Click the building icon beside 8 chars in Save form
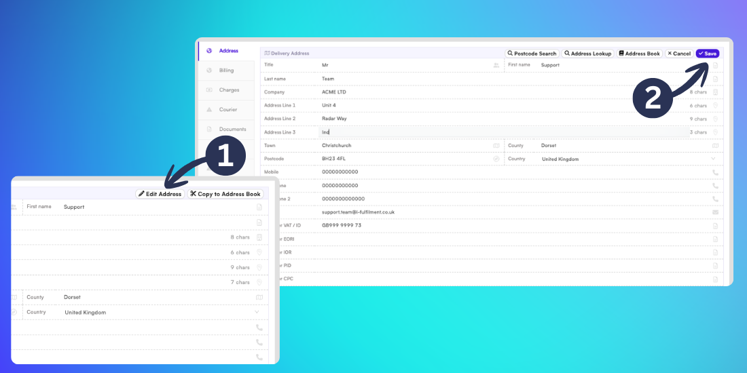 715,92
